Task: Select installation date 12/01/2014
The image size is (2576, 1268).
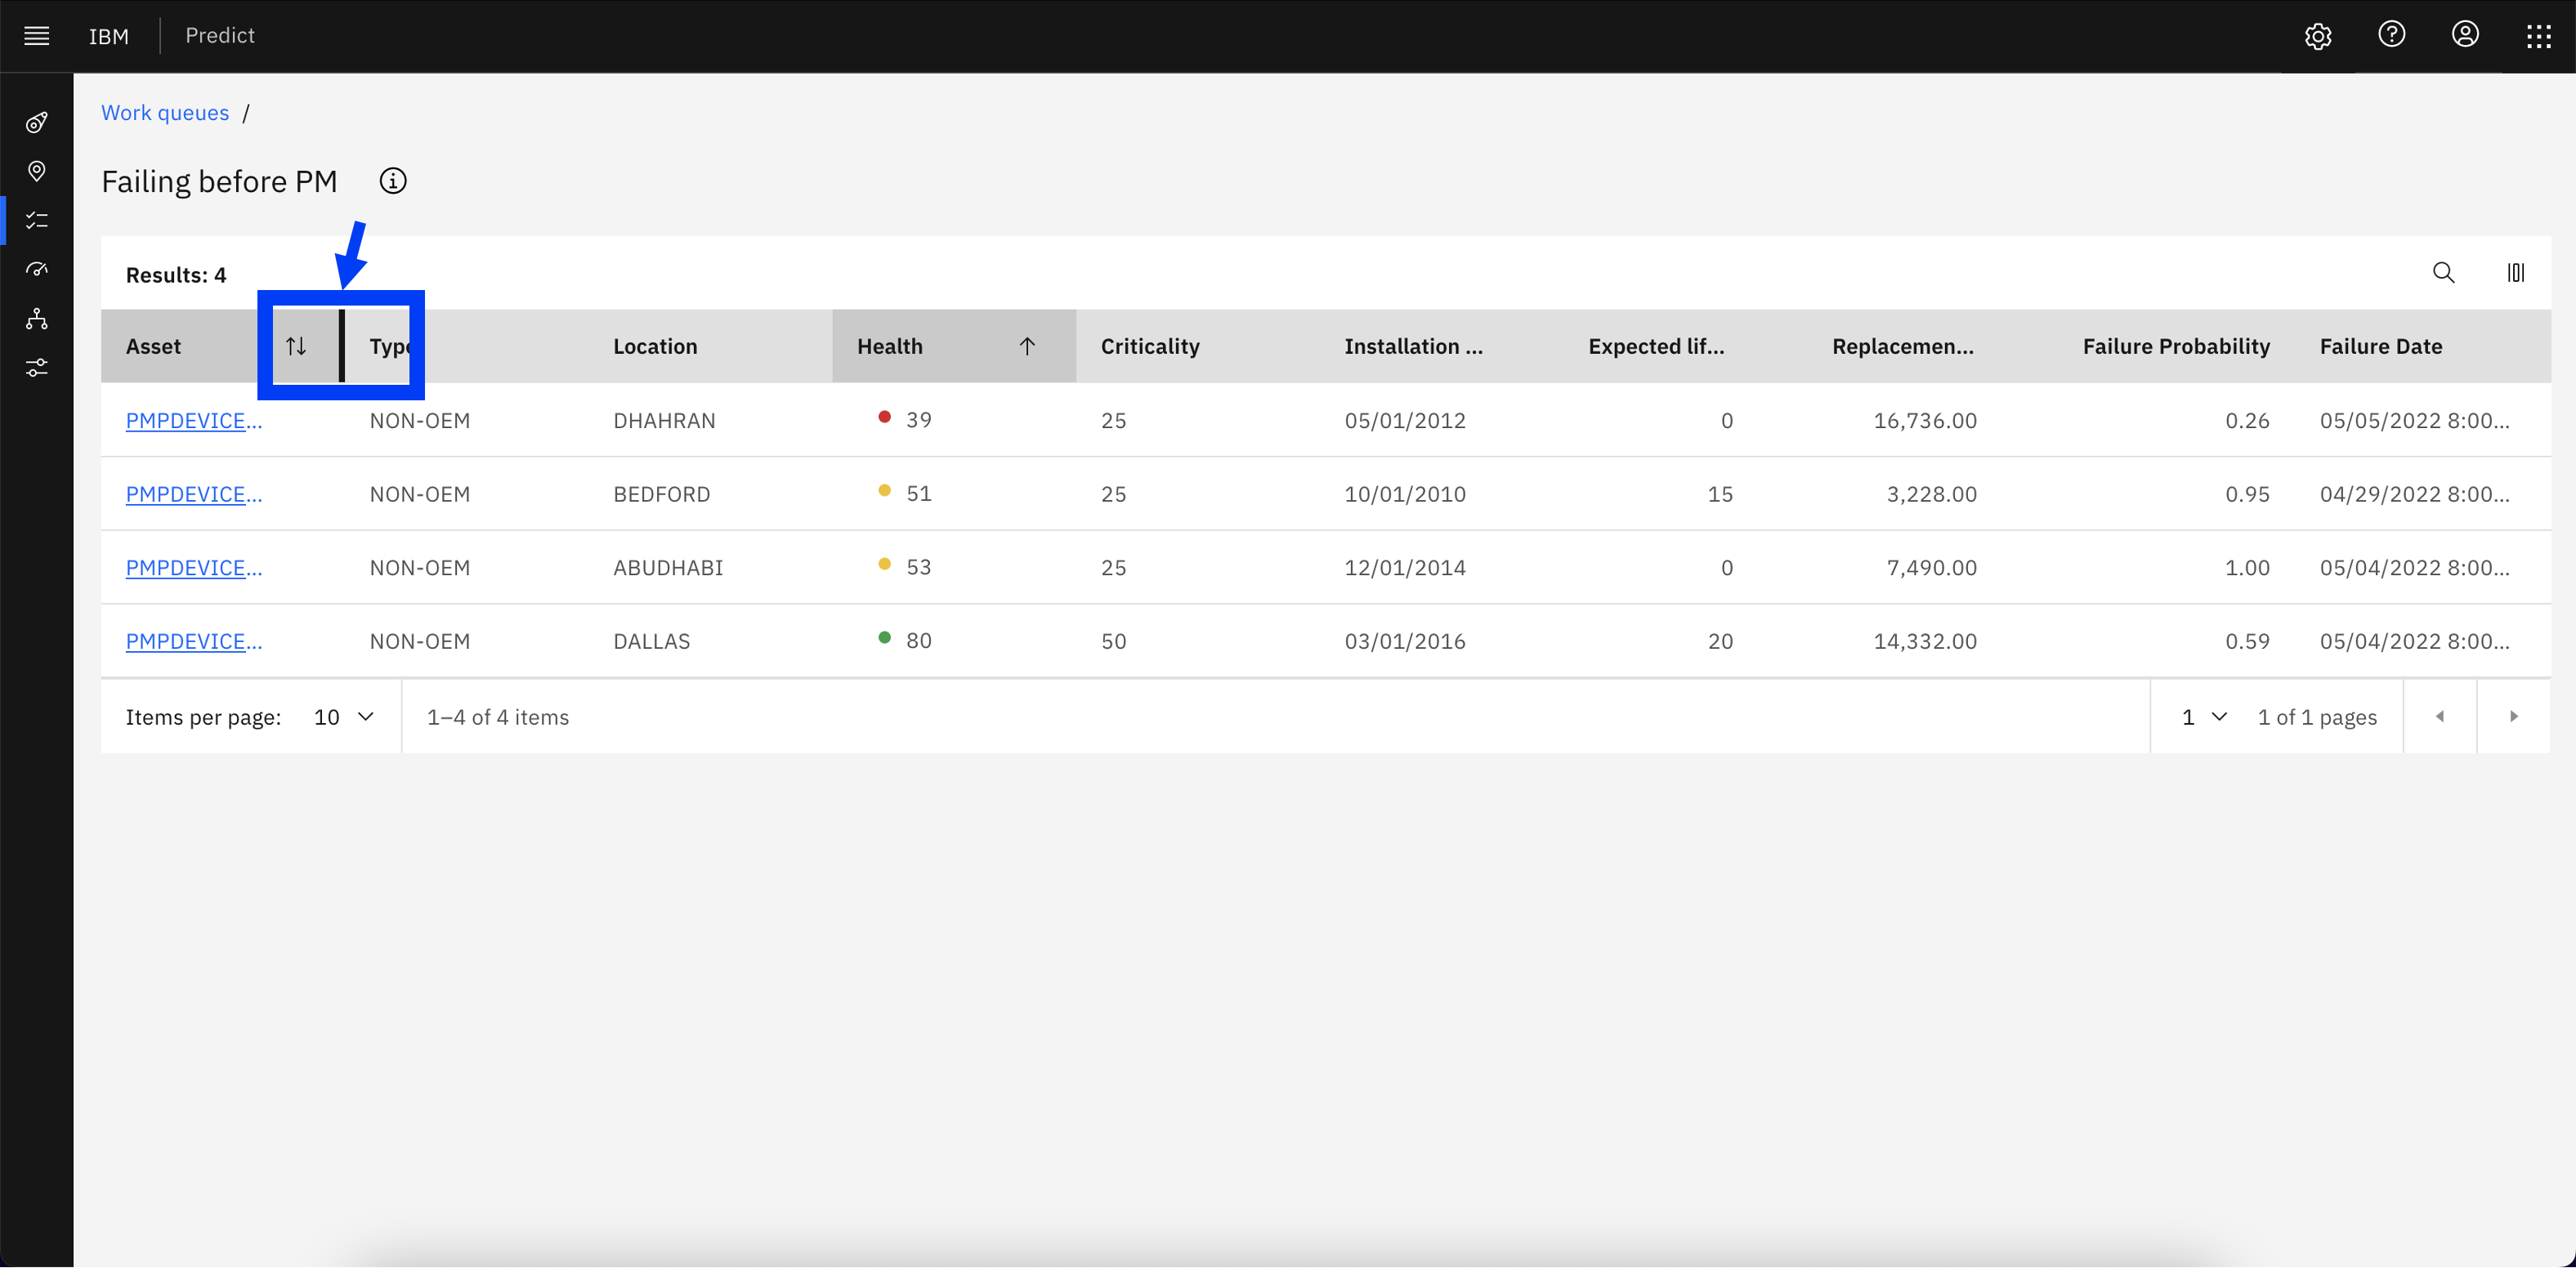Action: pyautogui.click(x=1405, y=568)
